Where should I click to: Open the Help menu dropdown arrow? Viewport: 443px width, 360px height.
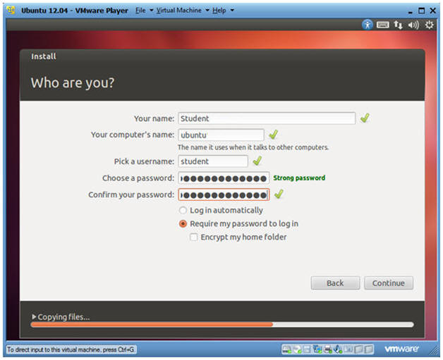(x=232, y=11)
